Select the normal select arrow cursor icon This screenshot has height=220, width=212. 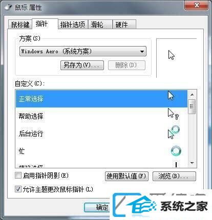pyautogui.click(x=171, y=95)
